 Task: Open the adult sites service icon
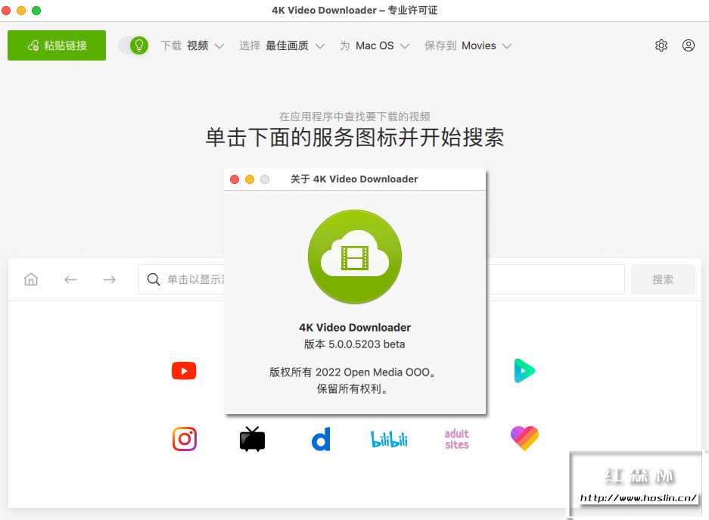(x=457, y=439)
